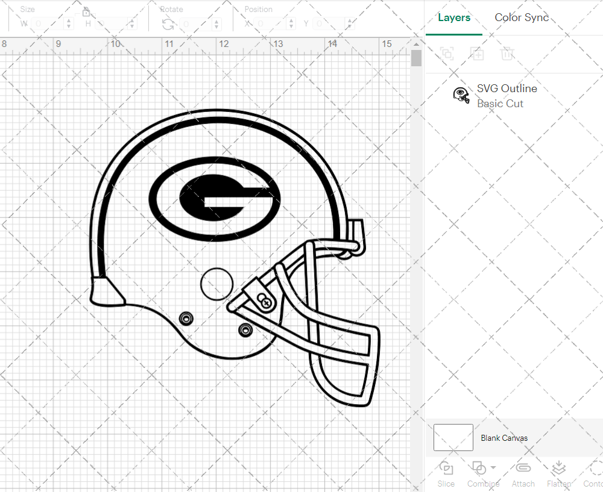This screenshot has width=603, height=492.
Task: Click the Position Y stepper up arrow
Action: (x=349, y=20)
